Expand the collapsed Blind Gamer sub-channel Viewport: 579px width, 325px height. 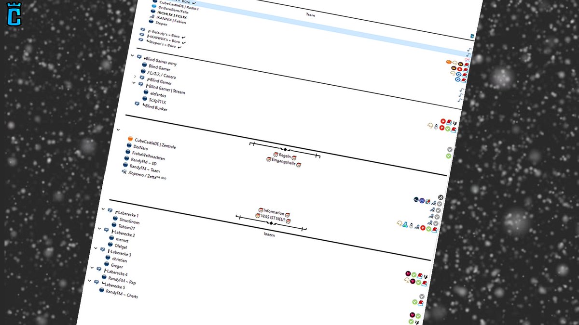[135, 76]
